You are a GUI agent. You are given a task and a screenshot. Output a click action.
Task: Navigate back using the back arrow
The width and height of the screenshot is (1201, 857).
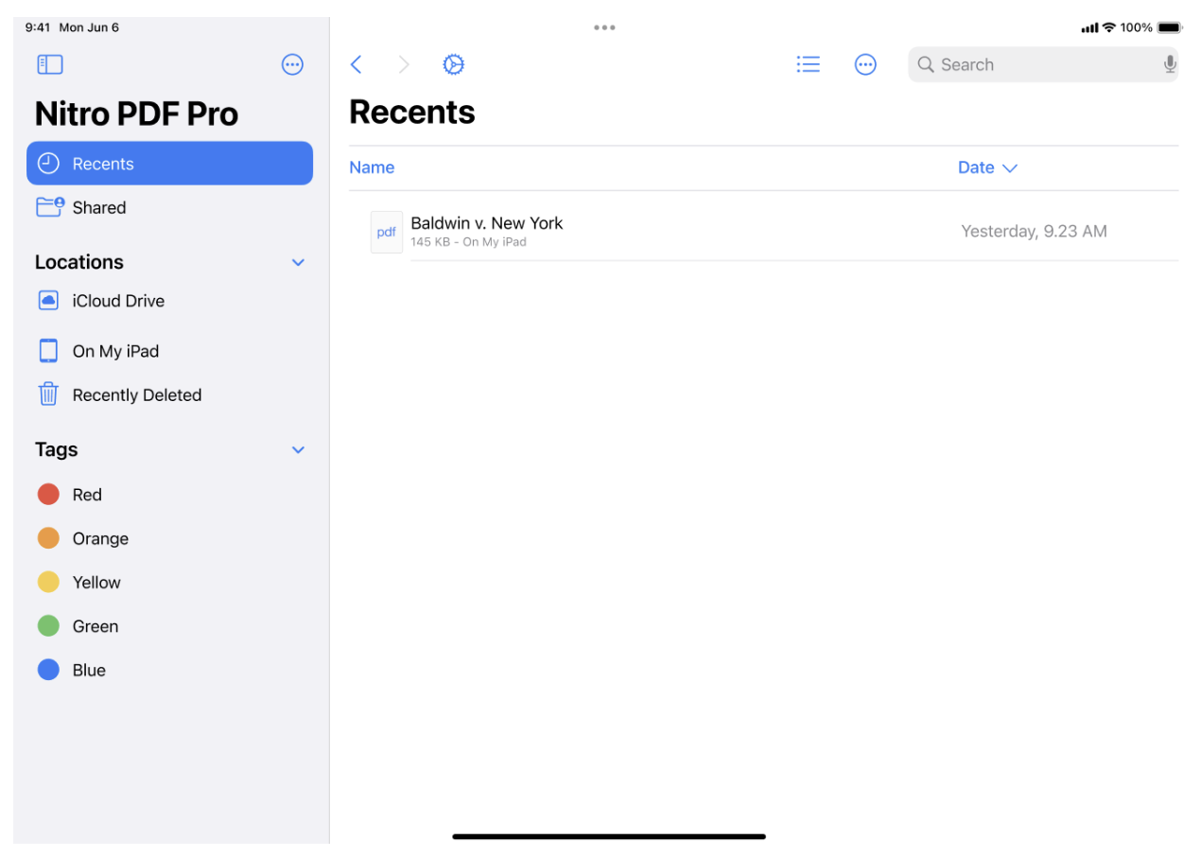pyautogui.click(x=356, y=64)
